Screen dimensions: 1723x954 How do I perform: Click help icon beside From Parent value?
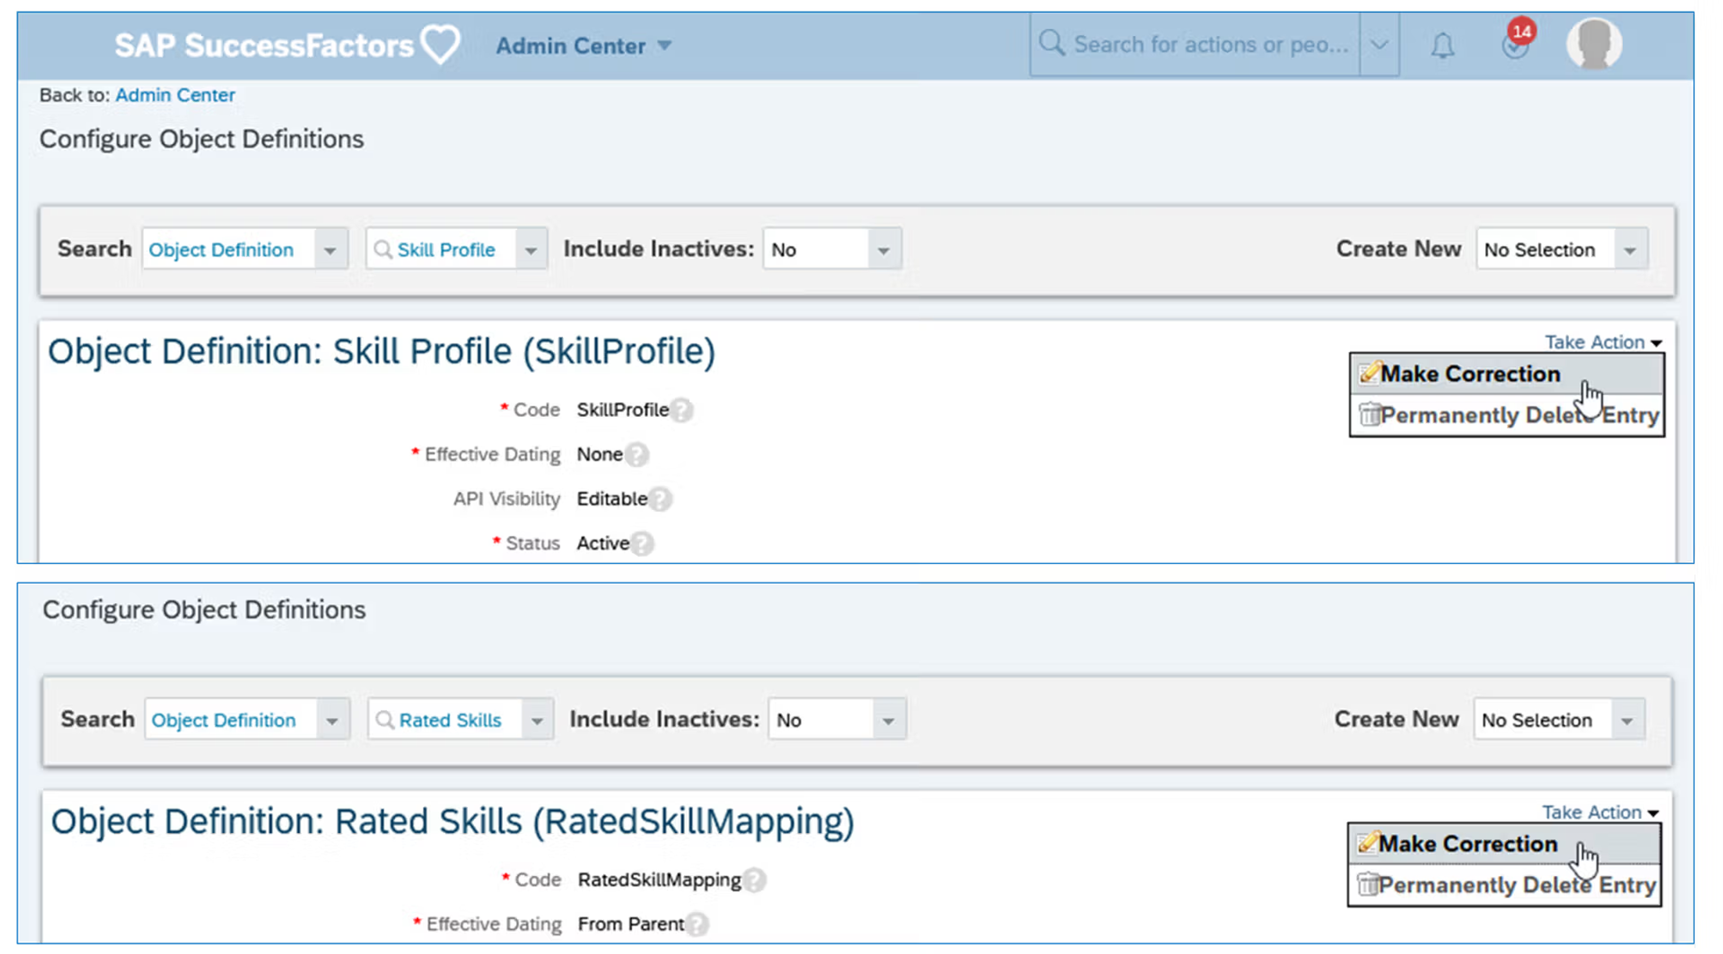pyautogui.click(x=697, y=924)
